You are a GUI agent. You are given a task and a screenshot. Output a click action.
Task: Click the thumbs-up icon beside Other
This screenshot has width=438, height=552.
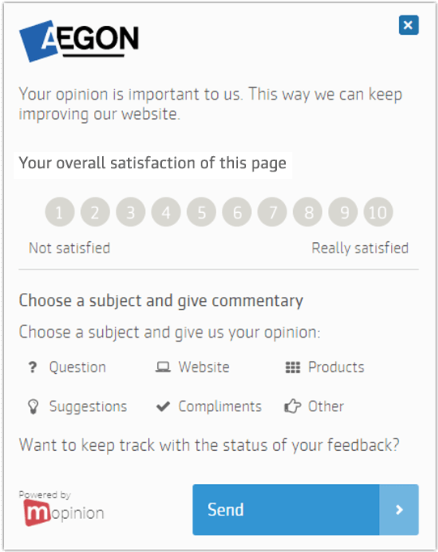coord(292,406)
